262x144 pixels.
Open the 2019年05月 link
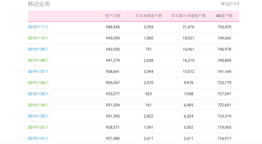coord(38,94)
